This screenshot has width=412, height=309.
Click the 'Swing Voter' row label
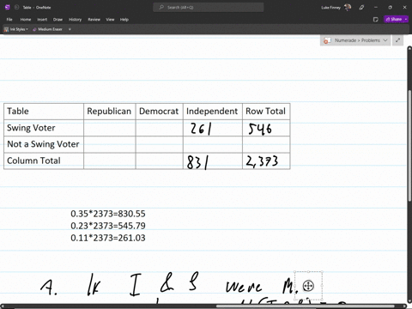[31, 128]
